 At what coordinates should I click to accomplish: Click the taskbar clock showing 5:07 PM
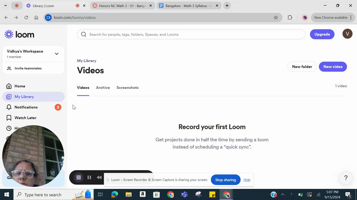tap(332, 195)
